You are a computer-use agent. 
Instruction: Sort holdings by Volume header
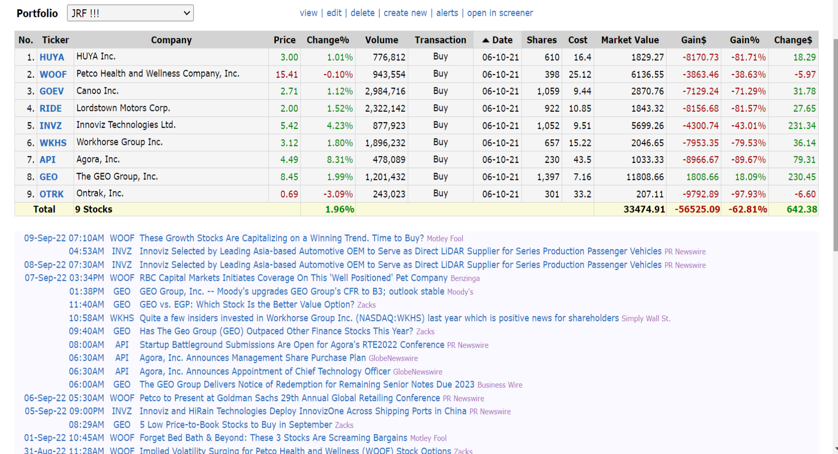(x=381, y=40)
